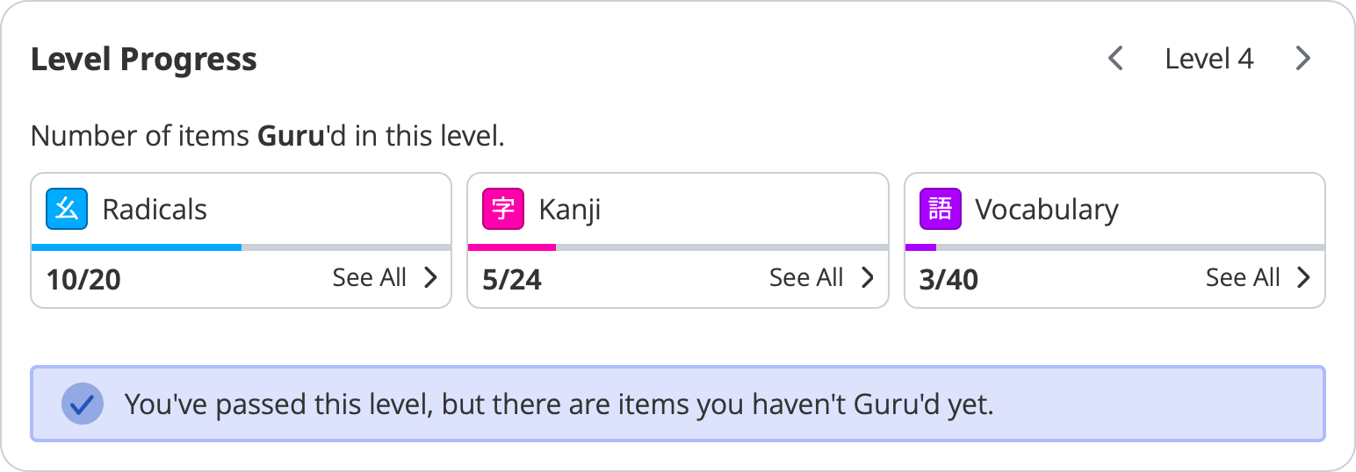This screenshot has height=472, width=1356.
Task: Click the Kanji progress bar
Action: [x=678, y=247]
